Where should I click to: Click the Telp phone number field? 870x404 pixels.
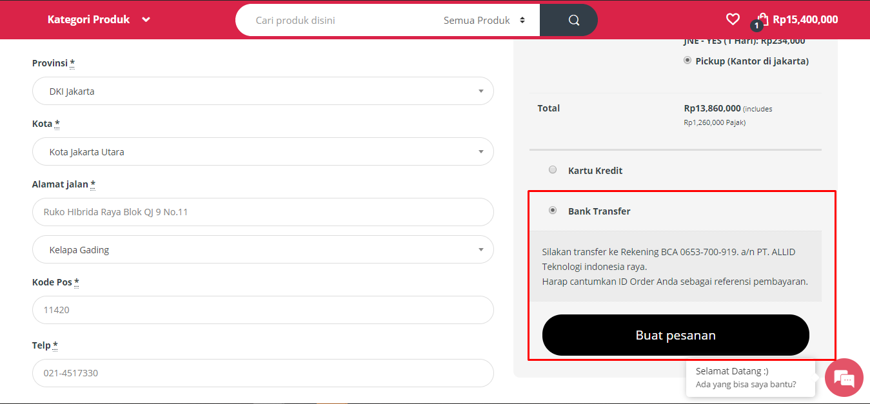(262, 373)
